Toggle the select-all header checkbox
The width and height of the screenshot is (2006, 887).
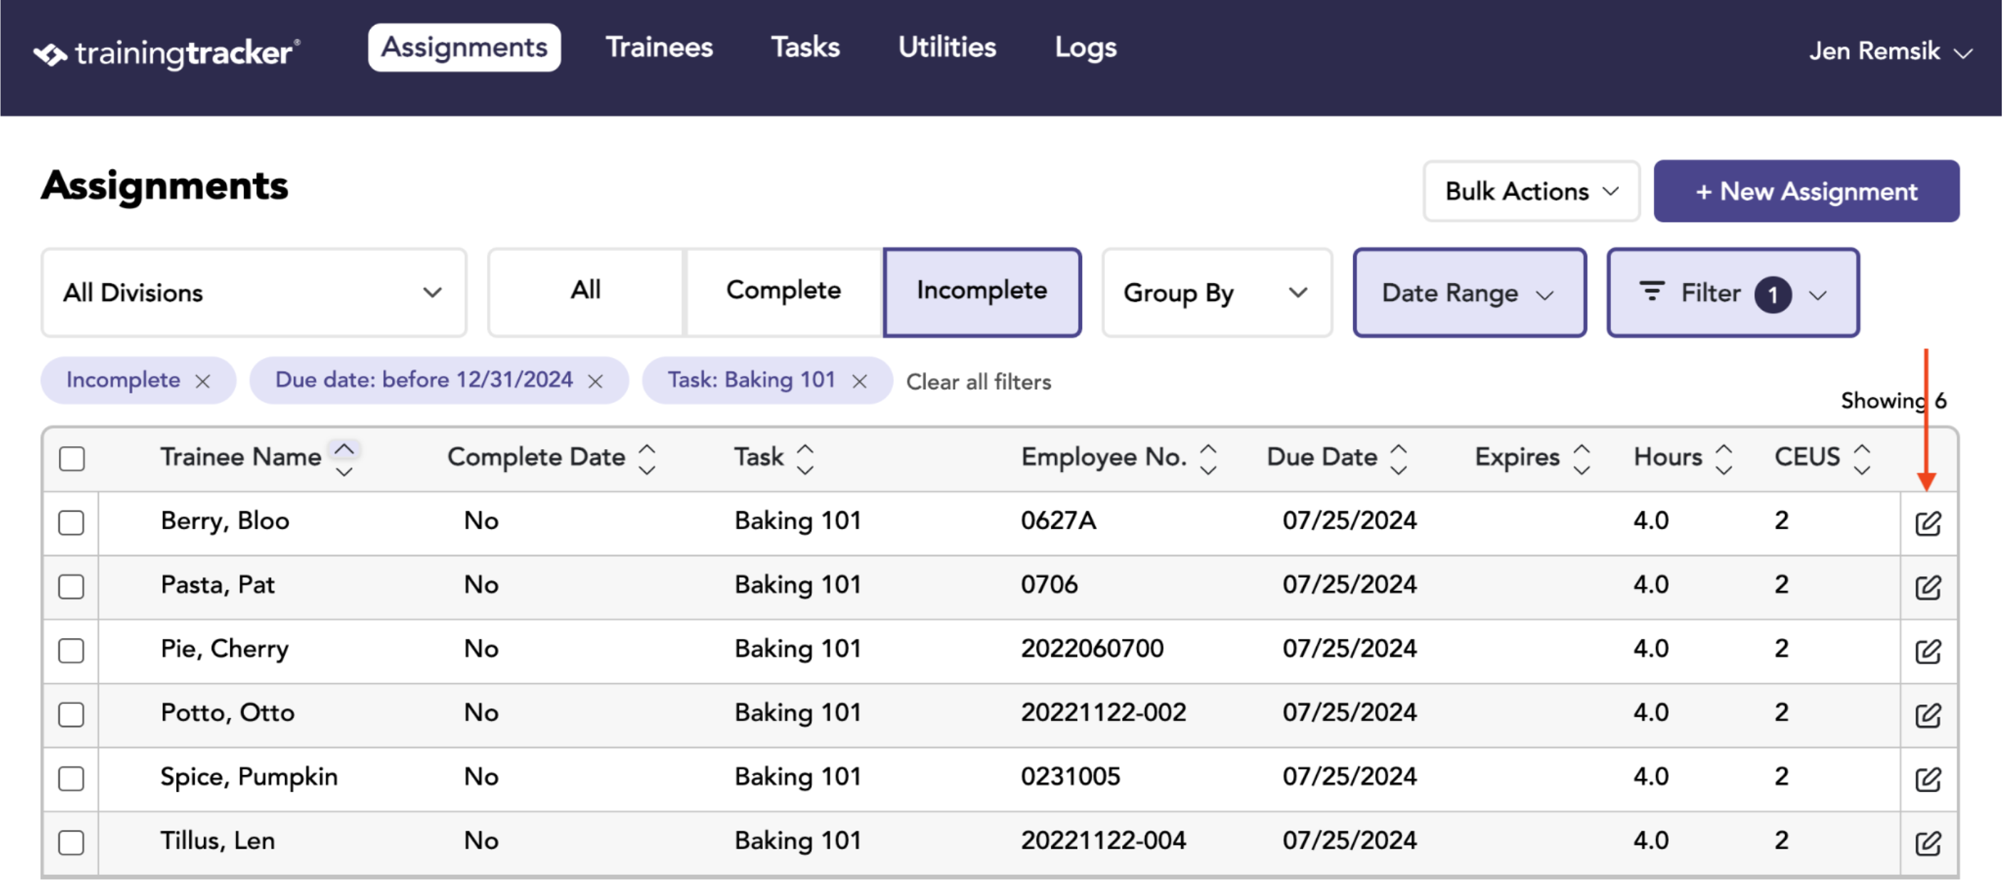(x=71, y=459)
